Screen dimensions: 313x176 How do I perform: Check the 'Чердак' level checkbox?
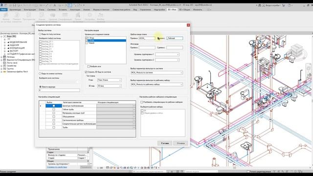tap(87, 43)
